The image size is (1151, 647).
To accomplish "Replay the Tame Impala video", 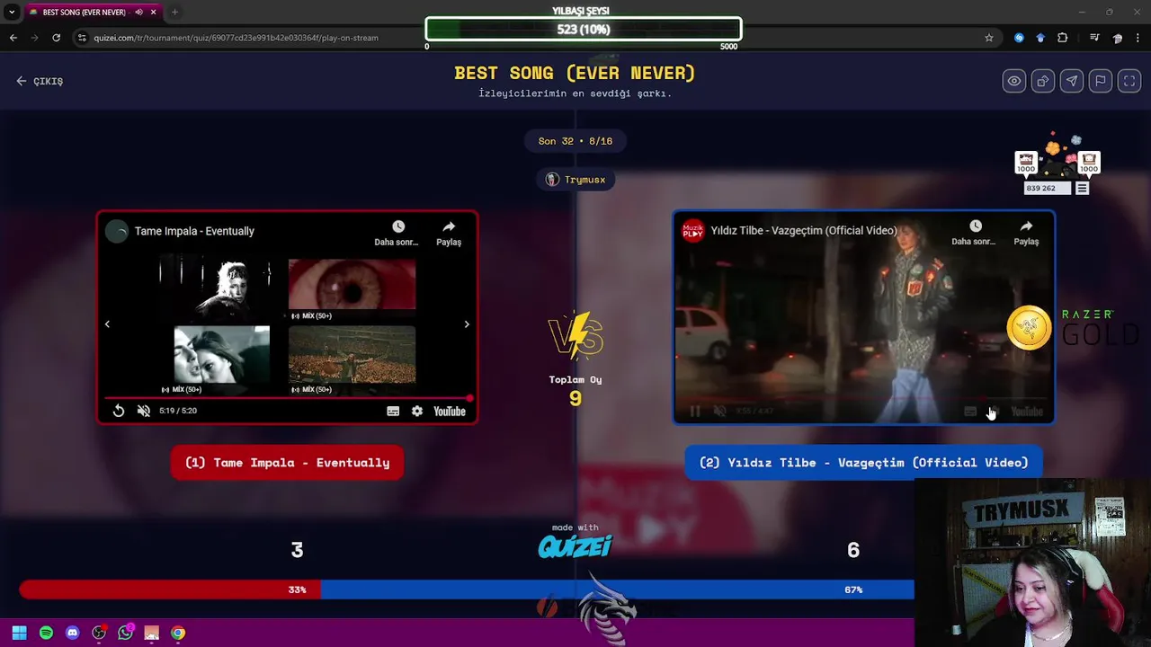I will point(119,411).
